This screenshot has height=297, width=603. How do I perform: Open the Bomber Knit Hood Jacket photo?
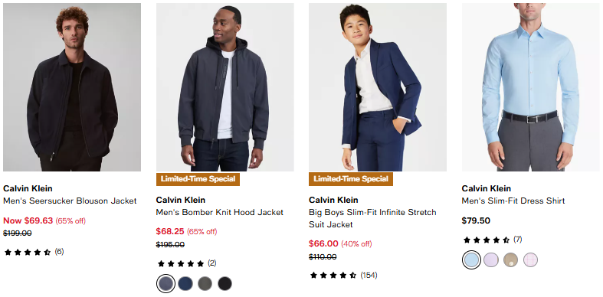225,87
